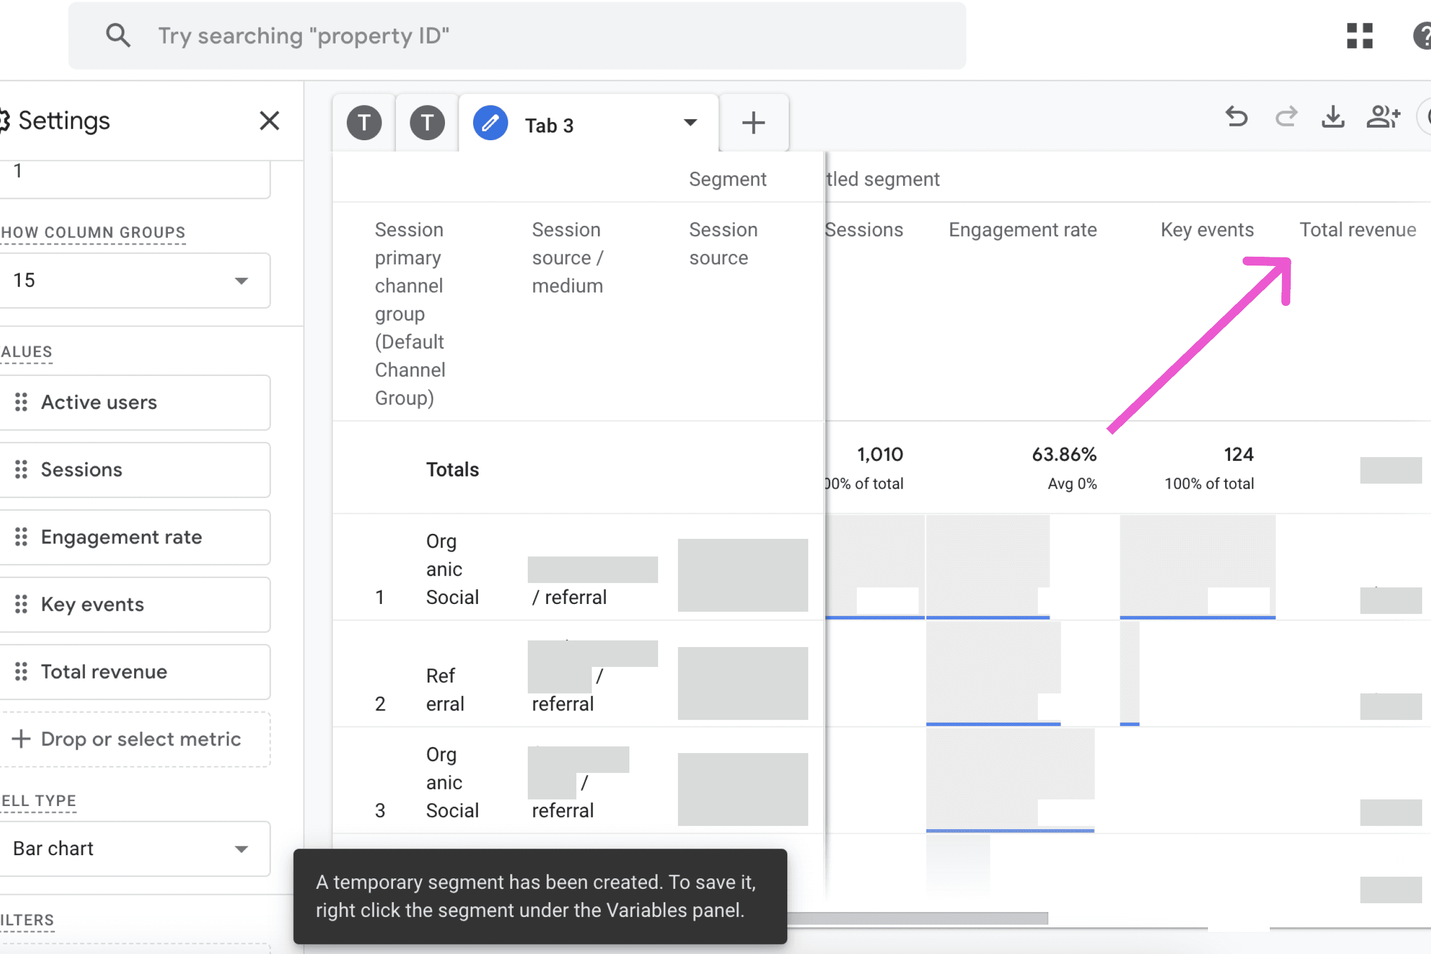The image size is (1431, 954).
Task: Switch to the second T tab
Action: click(427, 124)
